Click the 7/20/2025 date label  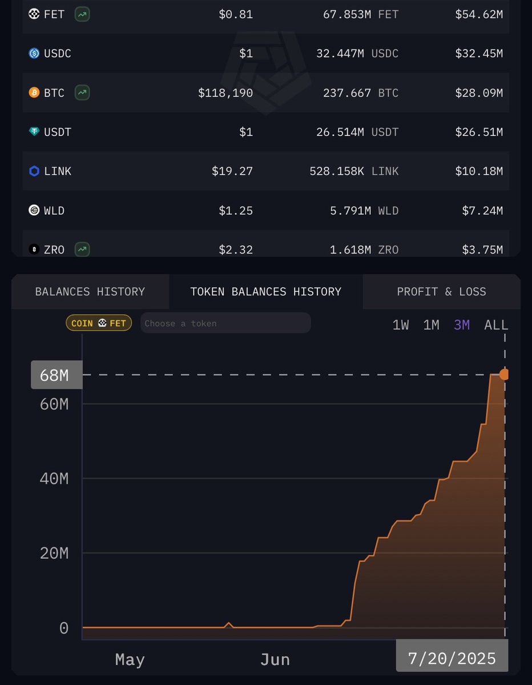pos(452,655)
